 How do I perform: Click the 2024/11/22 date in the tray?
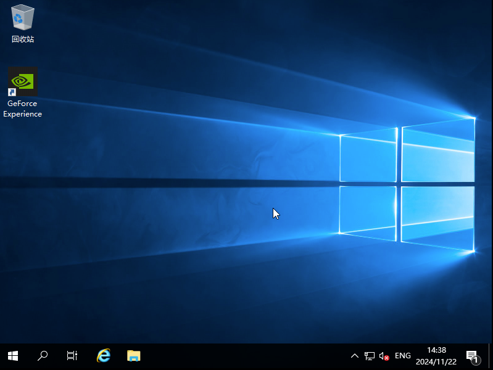[436, 361]
